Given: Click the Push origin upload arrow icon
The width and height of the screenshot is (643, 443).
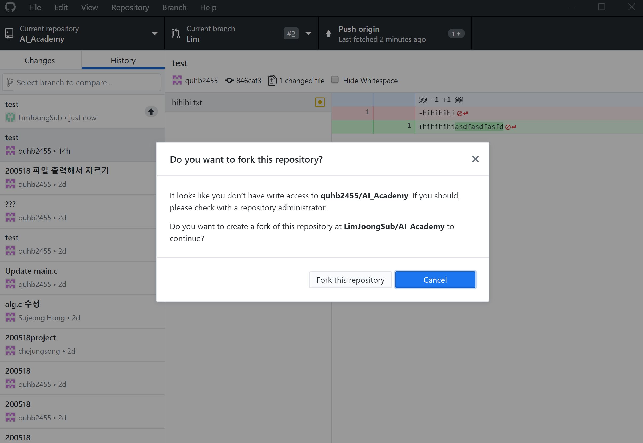Looking at the screenshot, I should [328, 33].
